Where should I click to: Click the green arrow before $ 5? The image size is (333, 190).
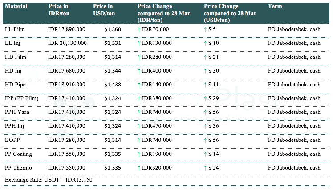205,29
